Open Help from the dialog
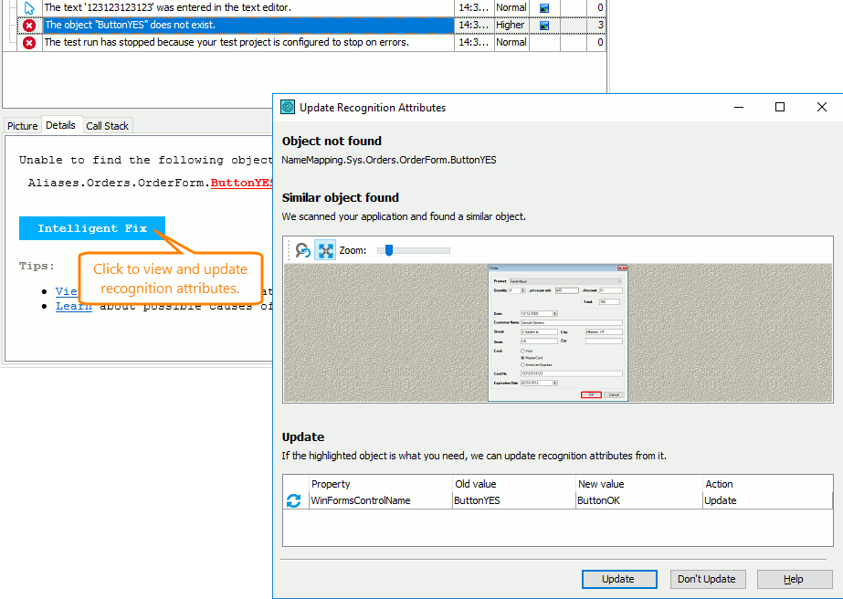The image size is (843, 599). 793,579
